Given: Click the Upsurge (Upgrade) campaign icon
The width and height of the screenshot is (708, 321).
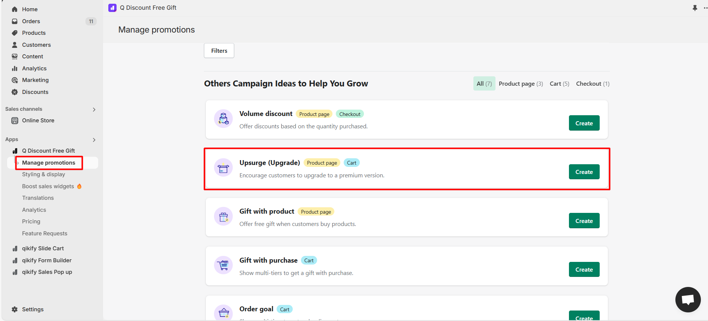Looking at the screenshot, I should tap(223, 168).
